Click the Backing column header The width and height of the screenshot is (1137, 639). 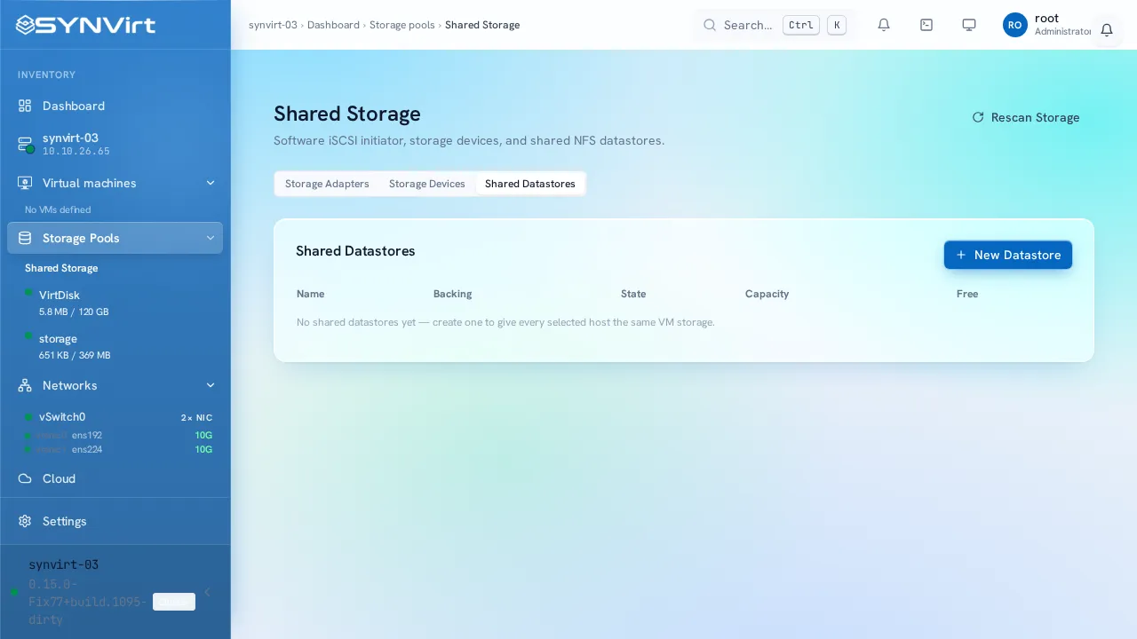(x=453, y=294)
